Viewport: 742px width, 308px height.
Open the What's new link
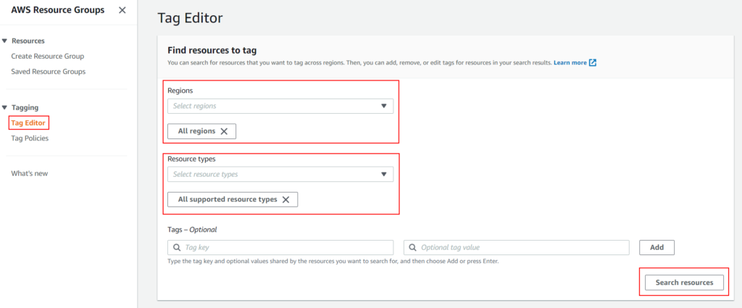(x=29, y=174)
